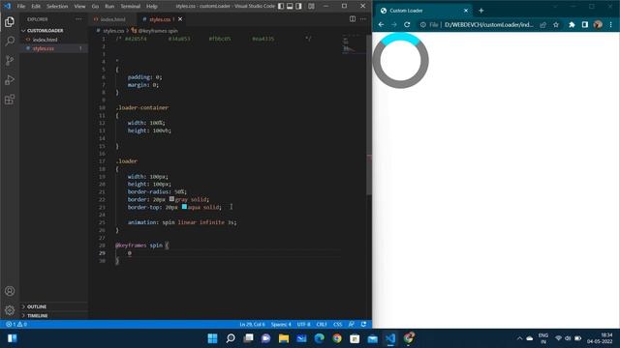Bookmark this page with star icon
Viewport: 620px width, 348px height.
click(555, 24)
